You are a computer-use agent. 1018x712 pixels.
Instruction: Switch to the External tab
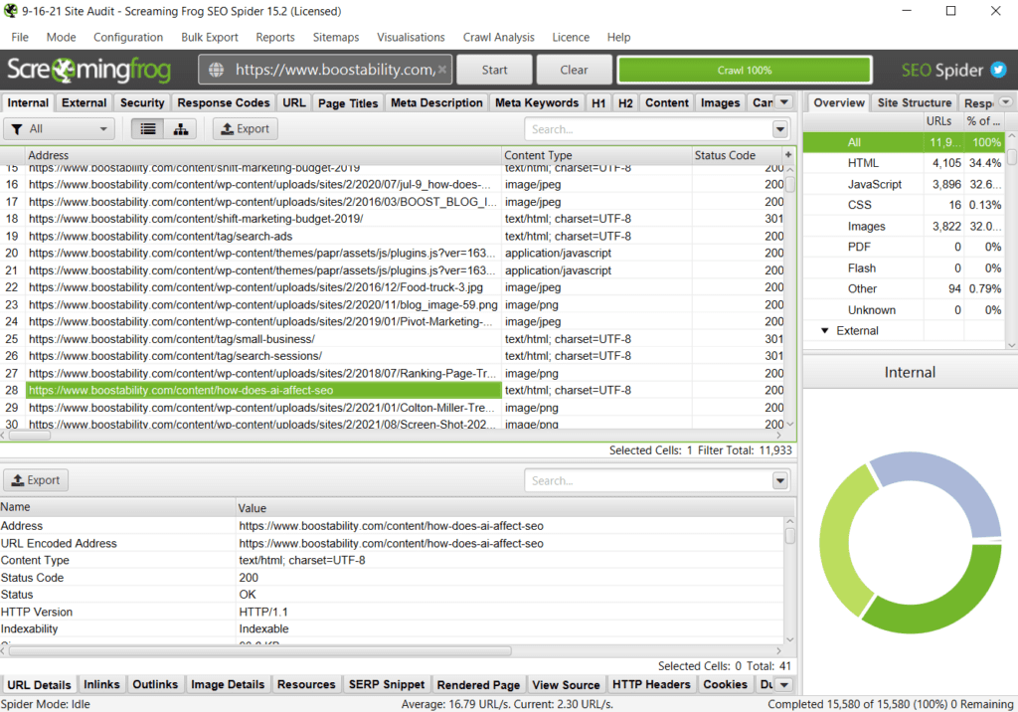click(84, 102)
